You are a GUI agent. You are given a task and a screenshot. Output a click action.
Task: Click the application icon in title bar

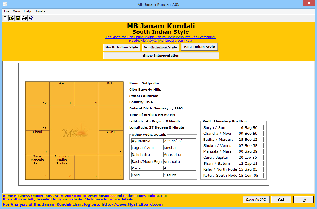(x=5, y=4)
